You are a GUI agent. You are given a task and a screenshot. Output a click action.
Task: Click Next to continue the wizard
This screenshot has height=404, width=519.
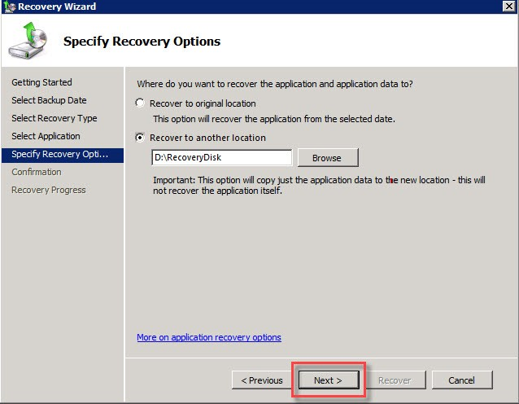click(328, 380)
